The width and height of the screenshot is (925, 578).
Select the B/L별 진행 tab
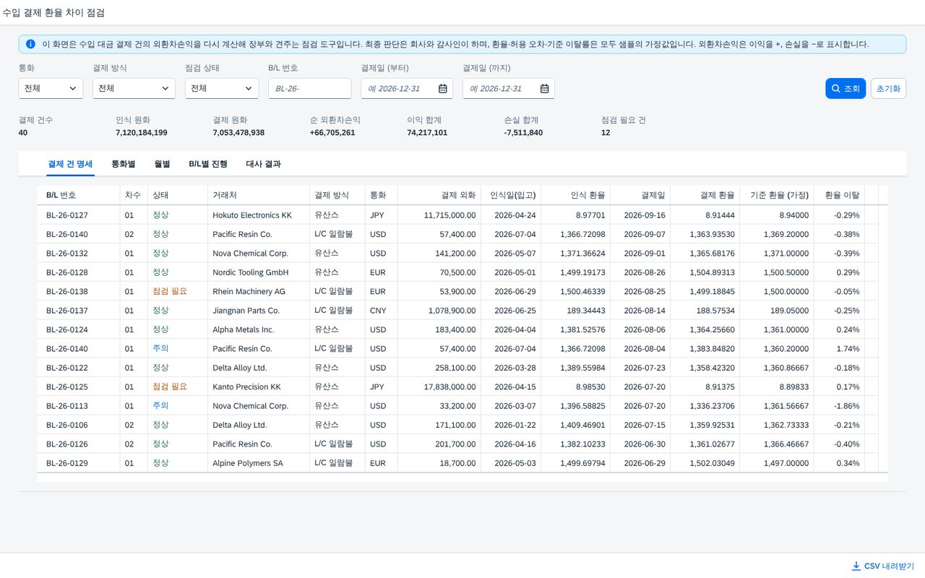click(208, 164)
